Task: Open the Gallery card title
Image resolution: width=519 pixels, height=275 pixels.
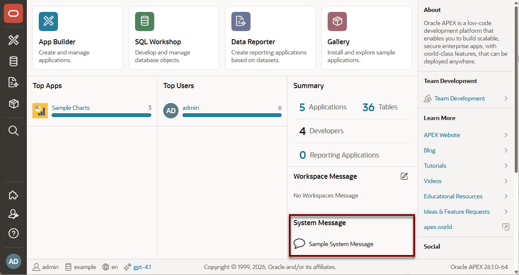Action: (x=338, y=42)
